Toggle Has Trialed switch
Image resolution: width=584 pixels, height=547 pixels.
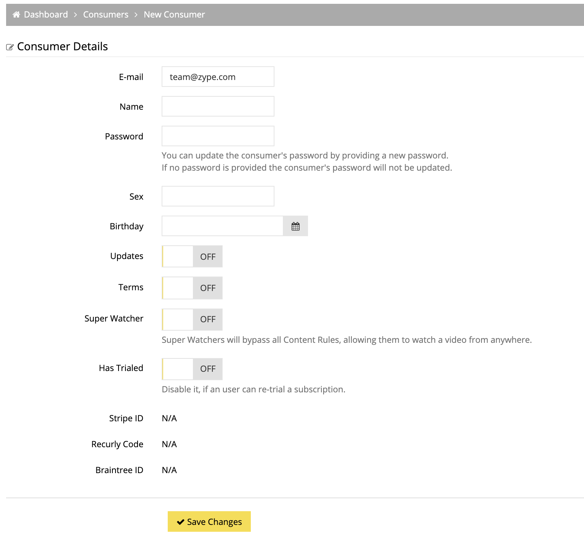(x=192, y=369)
